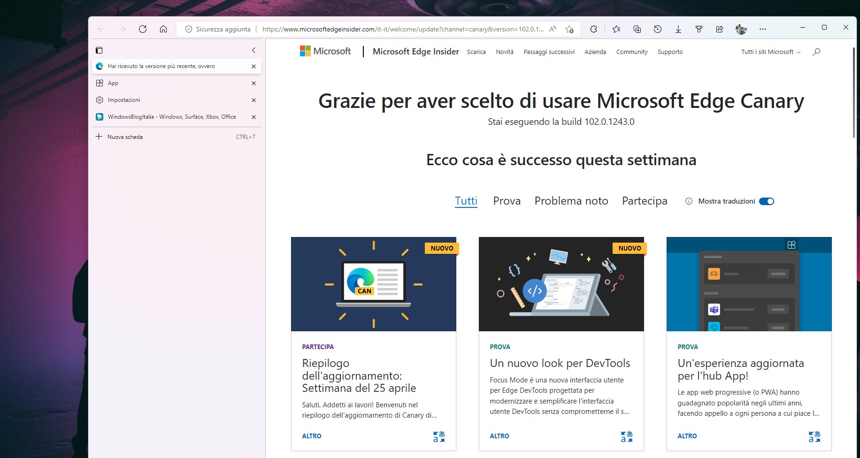
Task: Open the Edge Canary laptop card image
Action: (374, 284)
